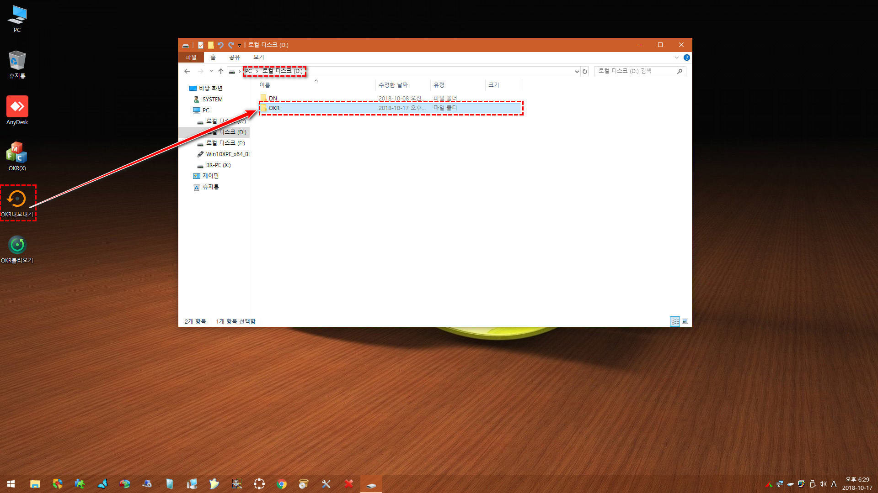
Task: Open the Windows Start menu
Action: [x=11, y=484]
